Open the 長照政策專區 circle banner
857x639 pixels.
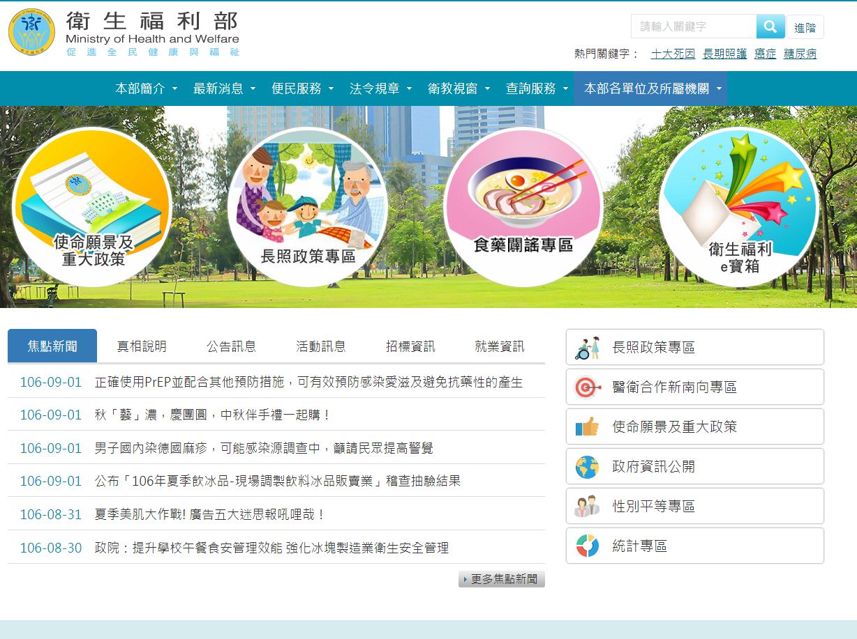click(x=308, y=207)
